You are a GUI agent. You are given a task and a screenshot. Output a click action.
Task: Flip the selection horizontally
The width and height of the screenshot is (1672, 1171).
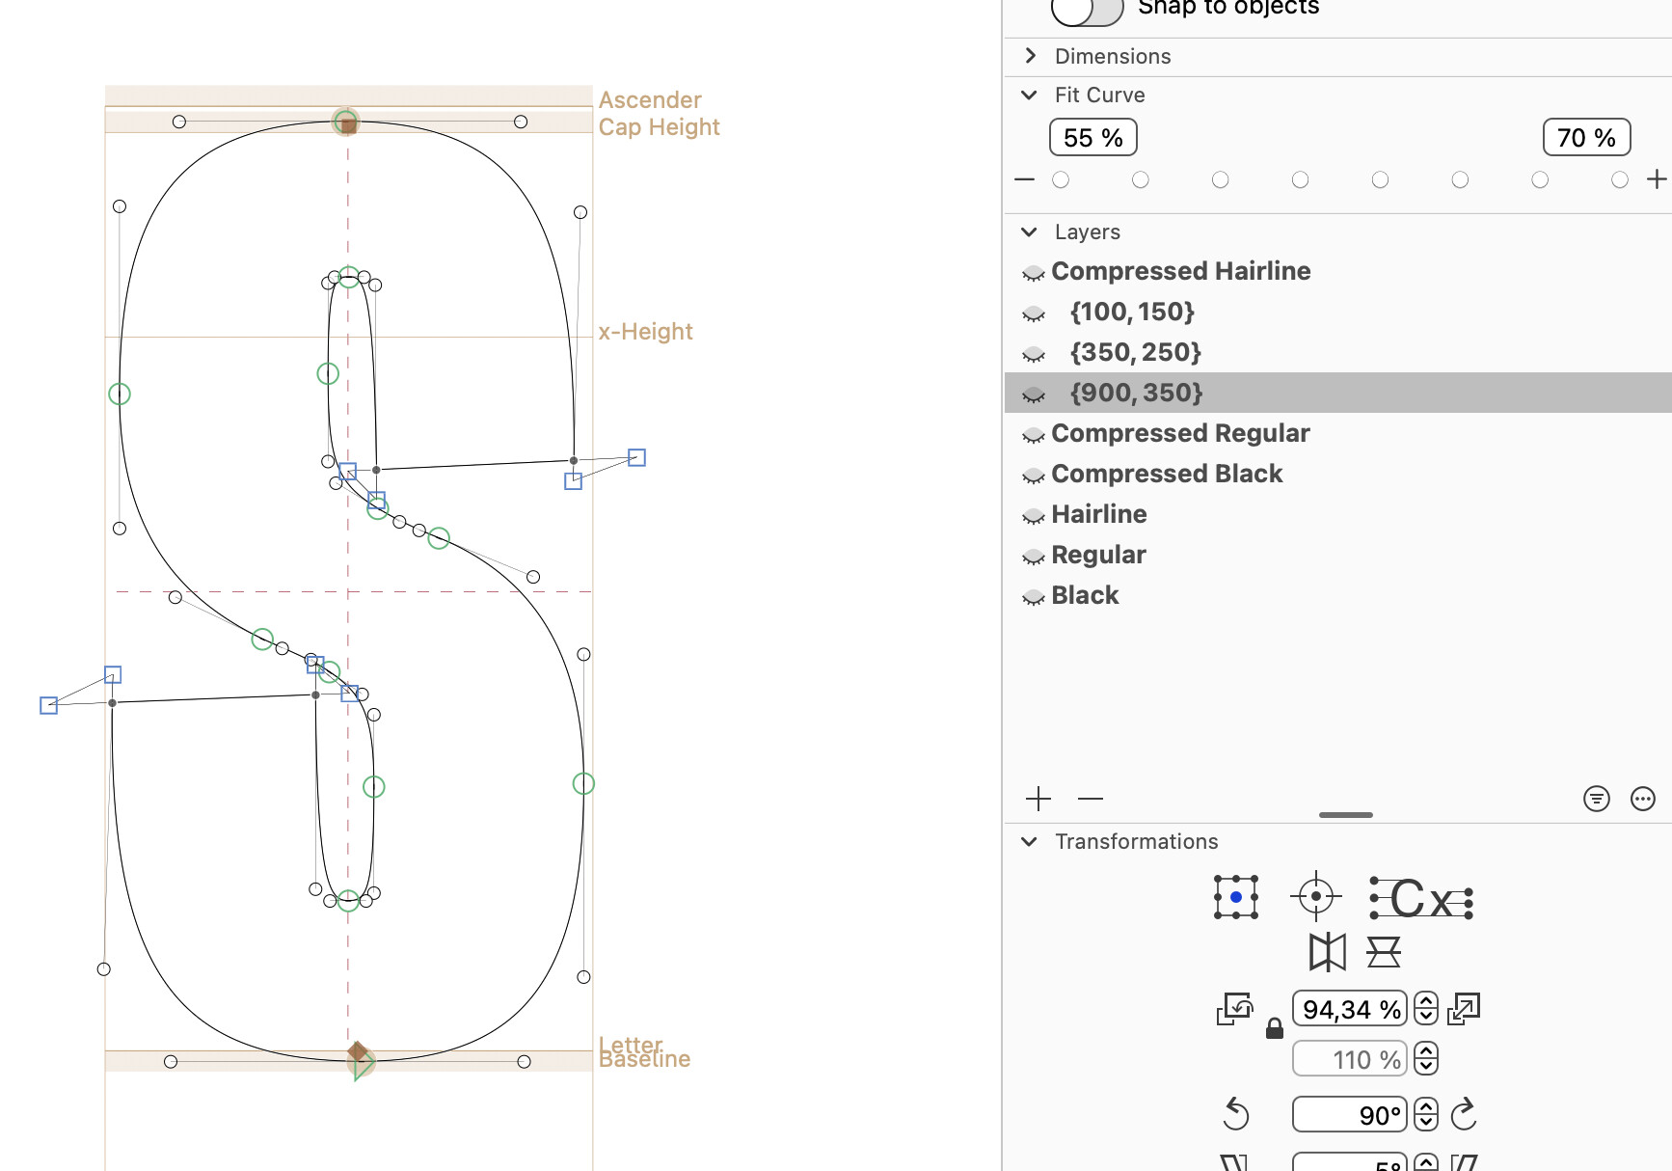(x=1327, y=952)
